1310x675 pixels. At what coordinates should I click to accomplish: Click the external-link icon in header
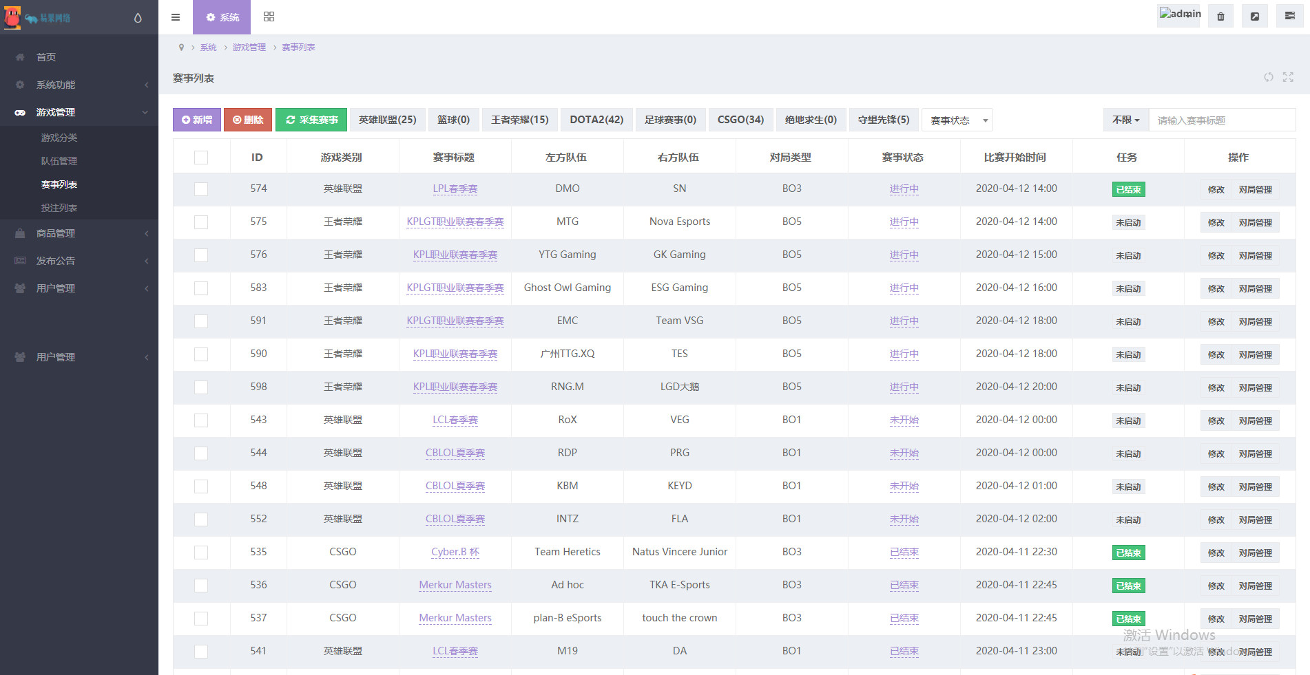coord(1255,17)
